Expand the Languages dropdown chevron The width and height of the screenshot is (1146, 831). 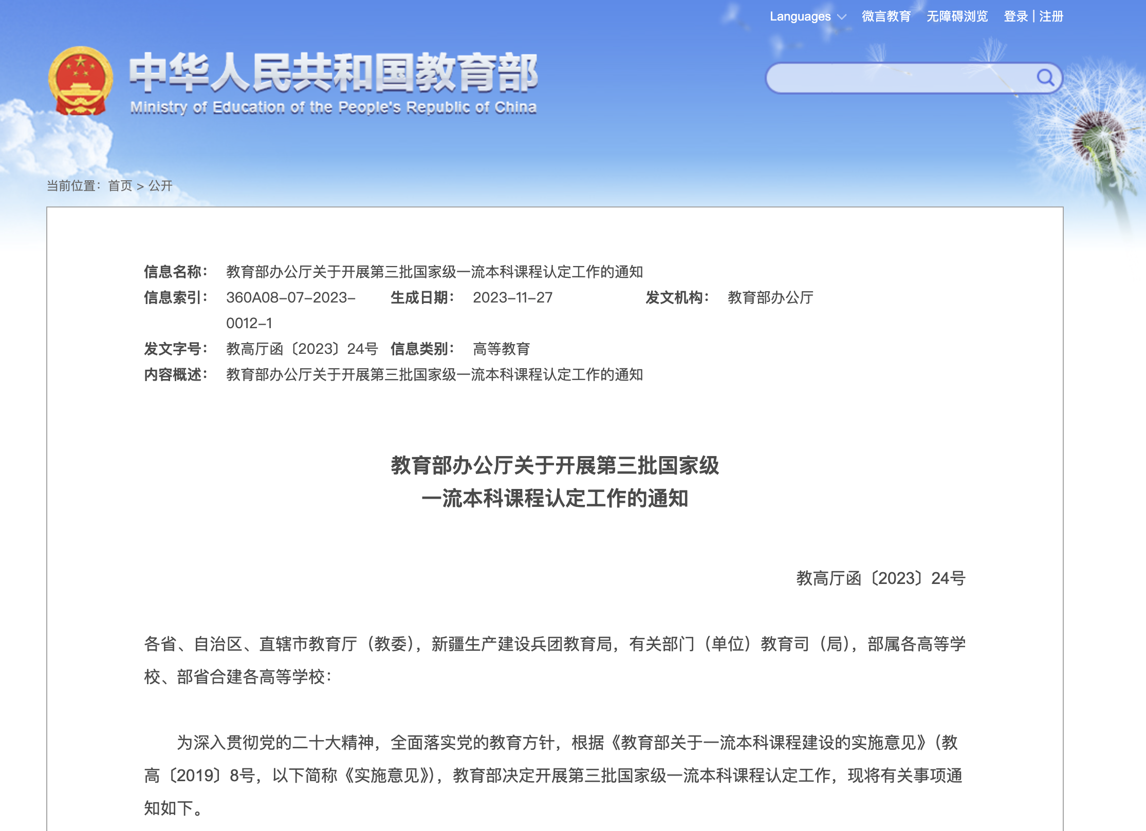pyautogui.click(x=842, y=17)
